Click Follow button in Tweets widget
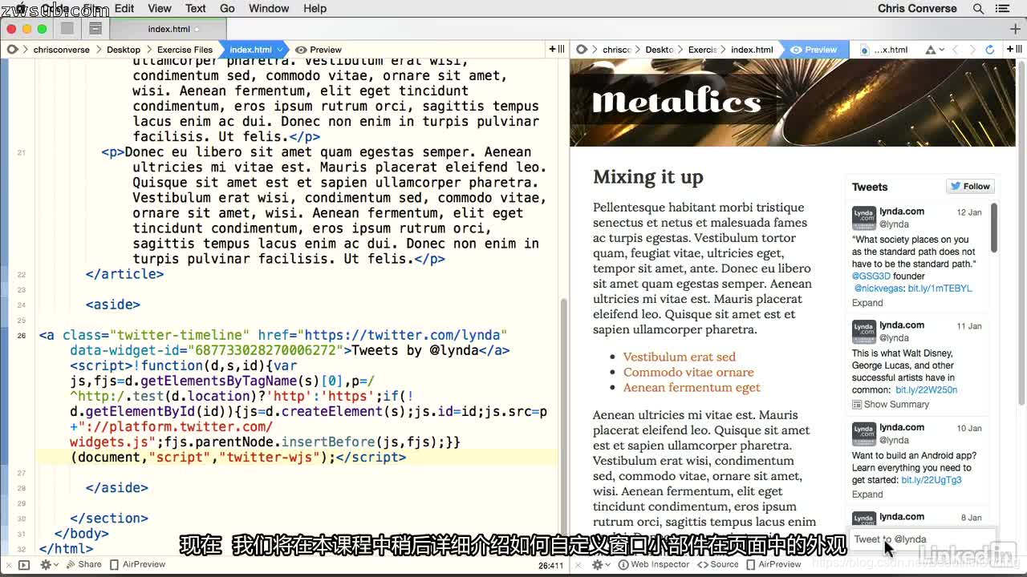Screen dimensions: 1027x577 [x=971, y=186]
